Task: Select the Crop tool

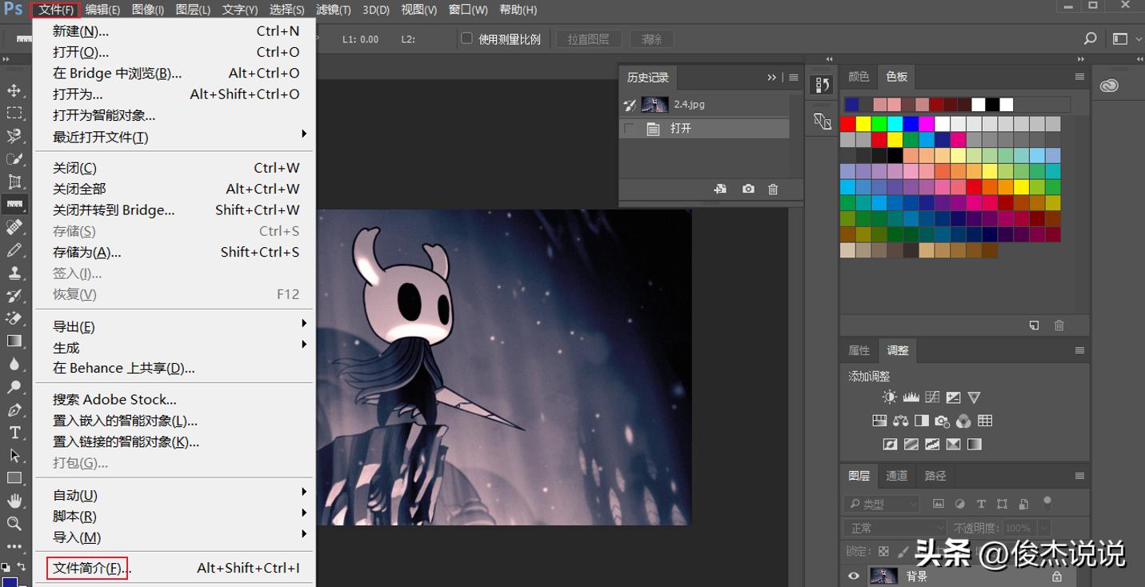Action: [14, 182]
